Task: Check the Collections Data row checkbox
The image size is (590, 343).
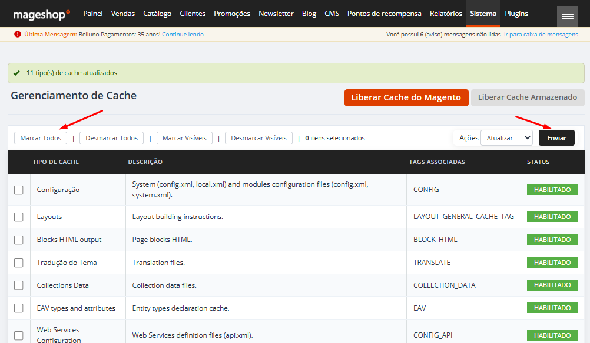Action: pos(18,285)
